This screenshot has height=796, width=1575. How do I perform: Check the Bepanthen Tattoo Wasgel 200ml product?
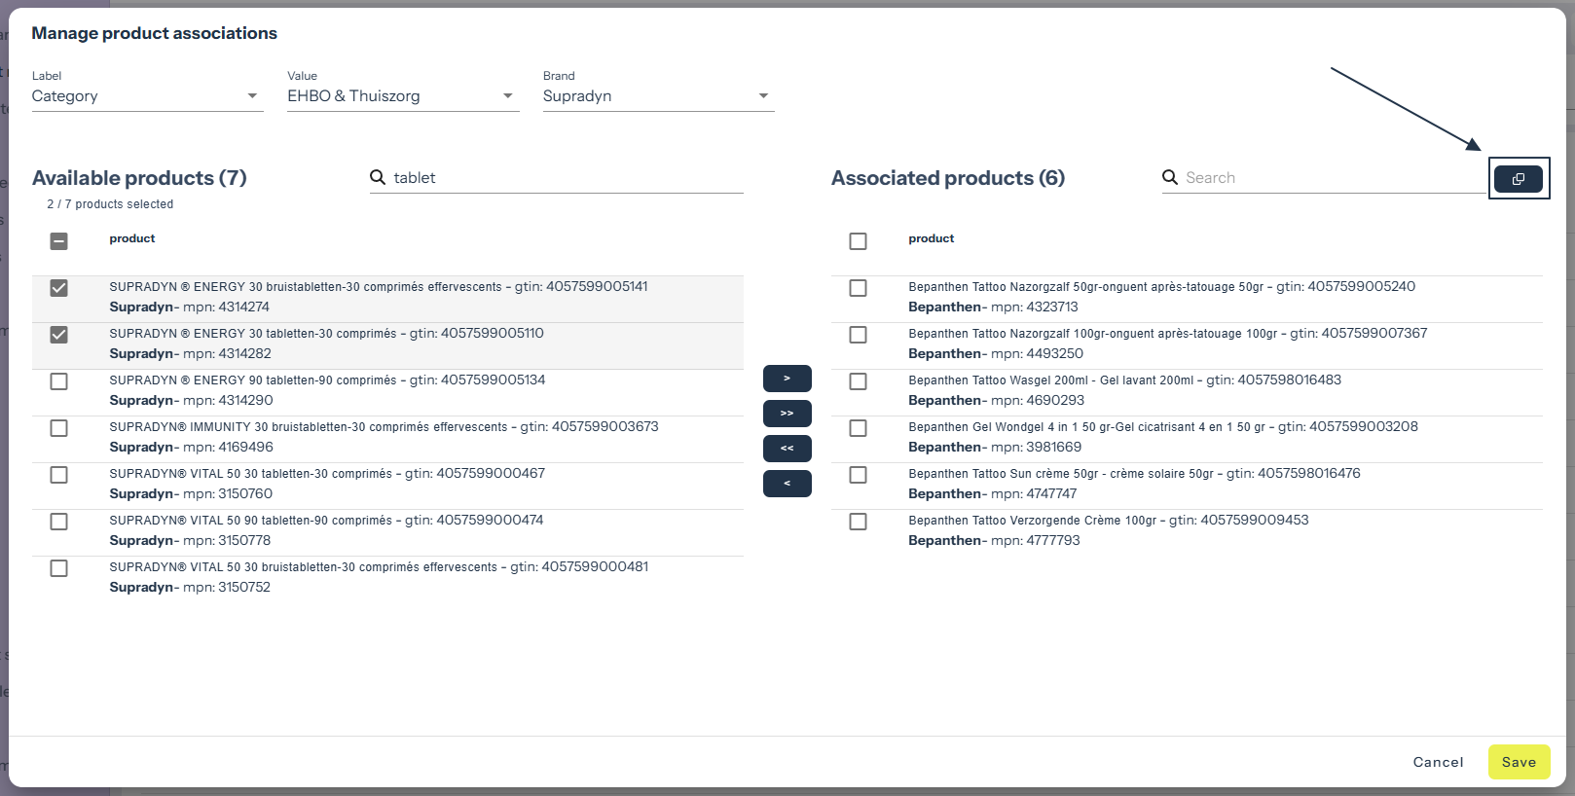point(858,381)
